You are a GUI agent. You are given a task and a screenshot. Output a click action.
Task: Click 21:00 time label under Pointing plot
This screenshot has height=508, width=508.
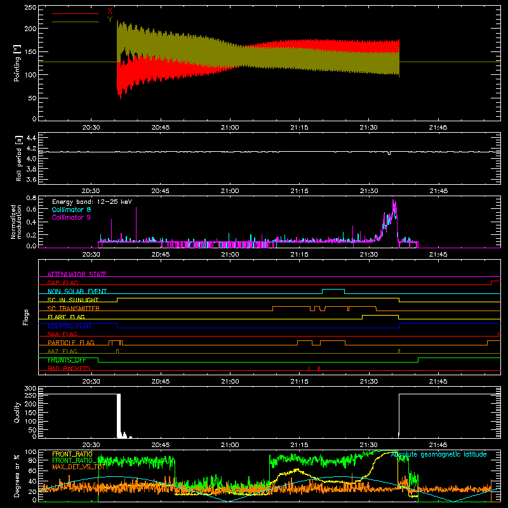(x=230, y=128)
